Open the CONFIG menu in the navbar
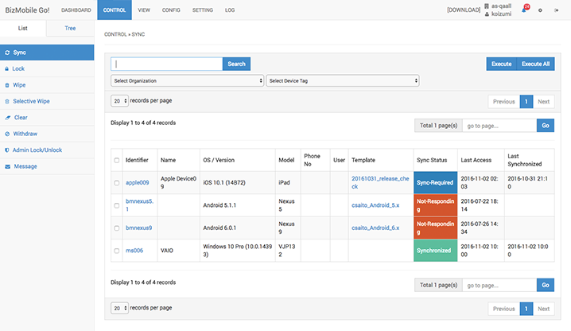This screenshot has width=571, height=331. pos(171,10)
